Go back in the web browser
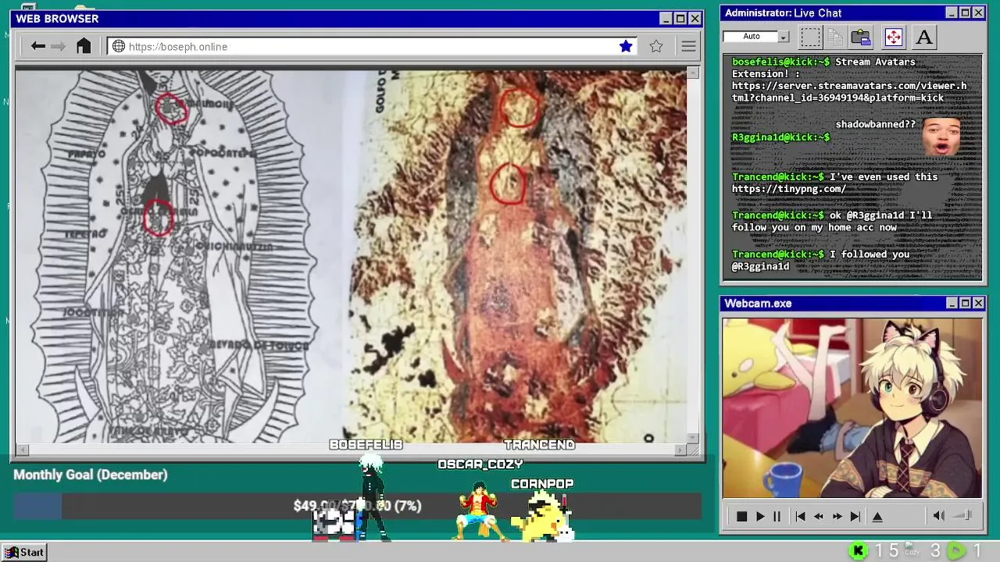 37,46
